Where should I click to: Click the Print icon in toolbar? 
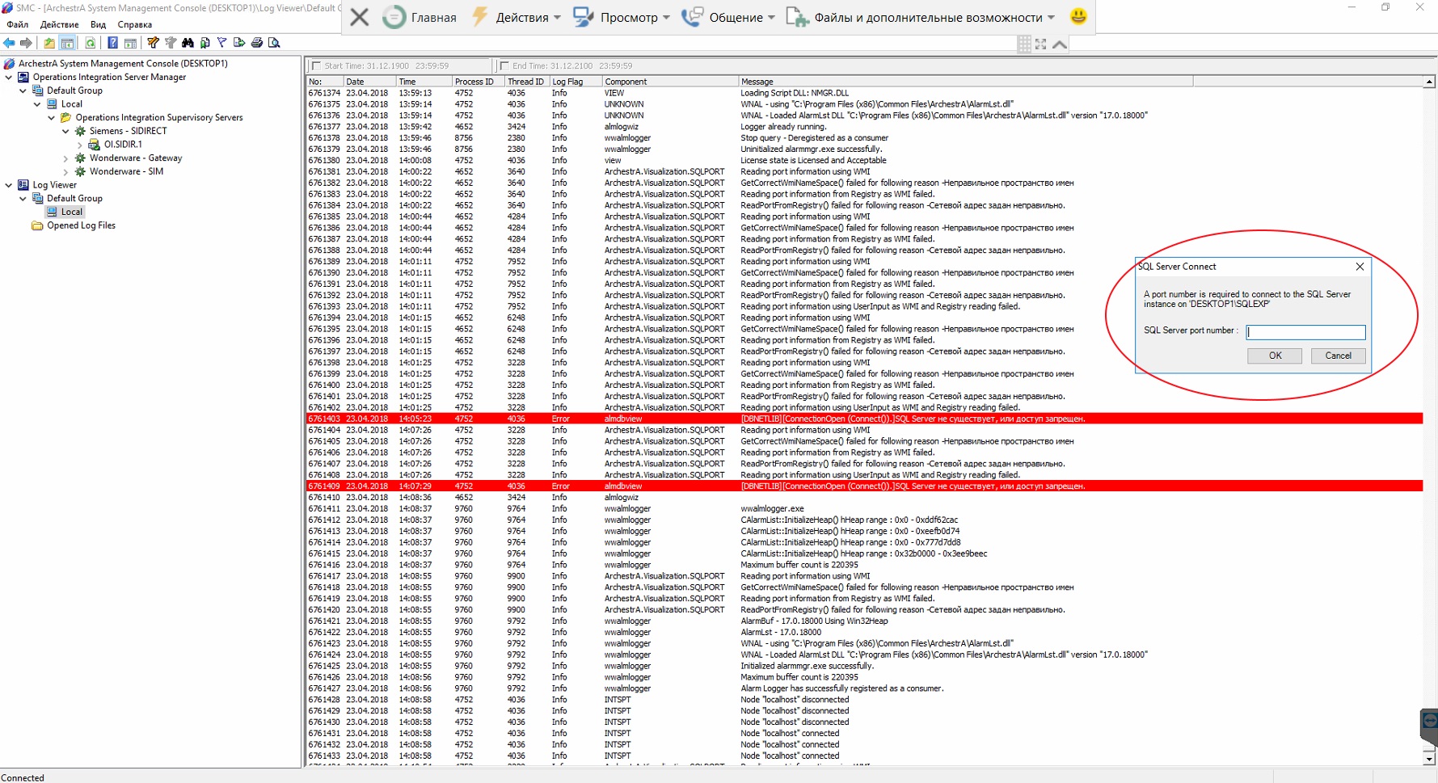[x=256, y=43]
